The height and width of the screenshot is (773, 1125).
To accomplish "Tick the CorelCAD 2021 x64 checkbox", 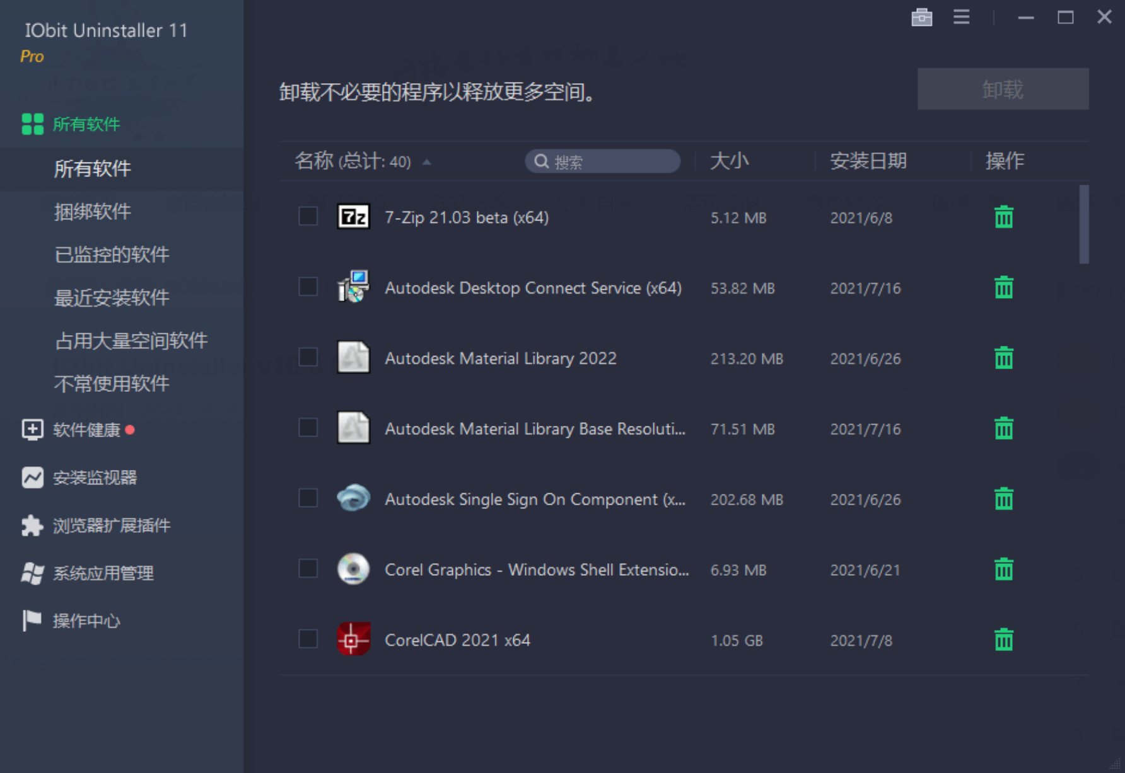I will (308, 639).
